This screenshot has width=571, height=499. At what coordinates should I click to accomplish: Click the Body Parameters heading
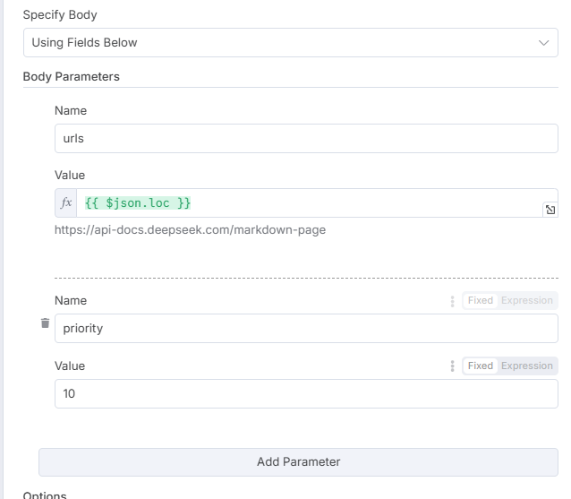click(71, 77)
